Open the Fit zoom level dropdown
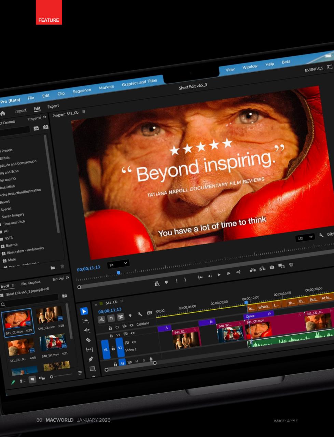The width and height of the screenshot is (334, 437). [118, 264]
